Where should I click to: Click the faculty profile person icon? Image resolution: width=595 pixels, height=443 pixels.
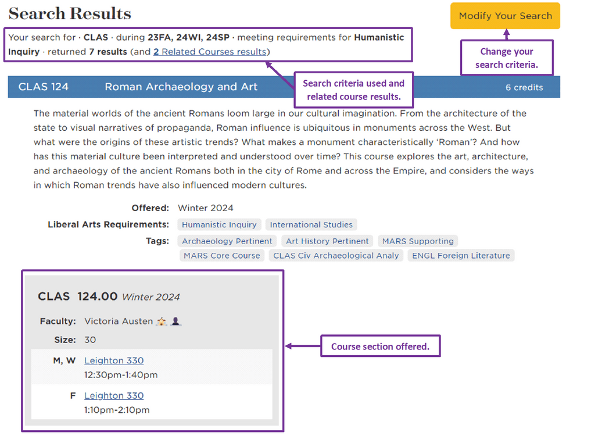(175, 321)
